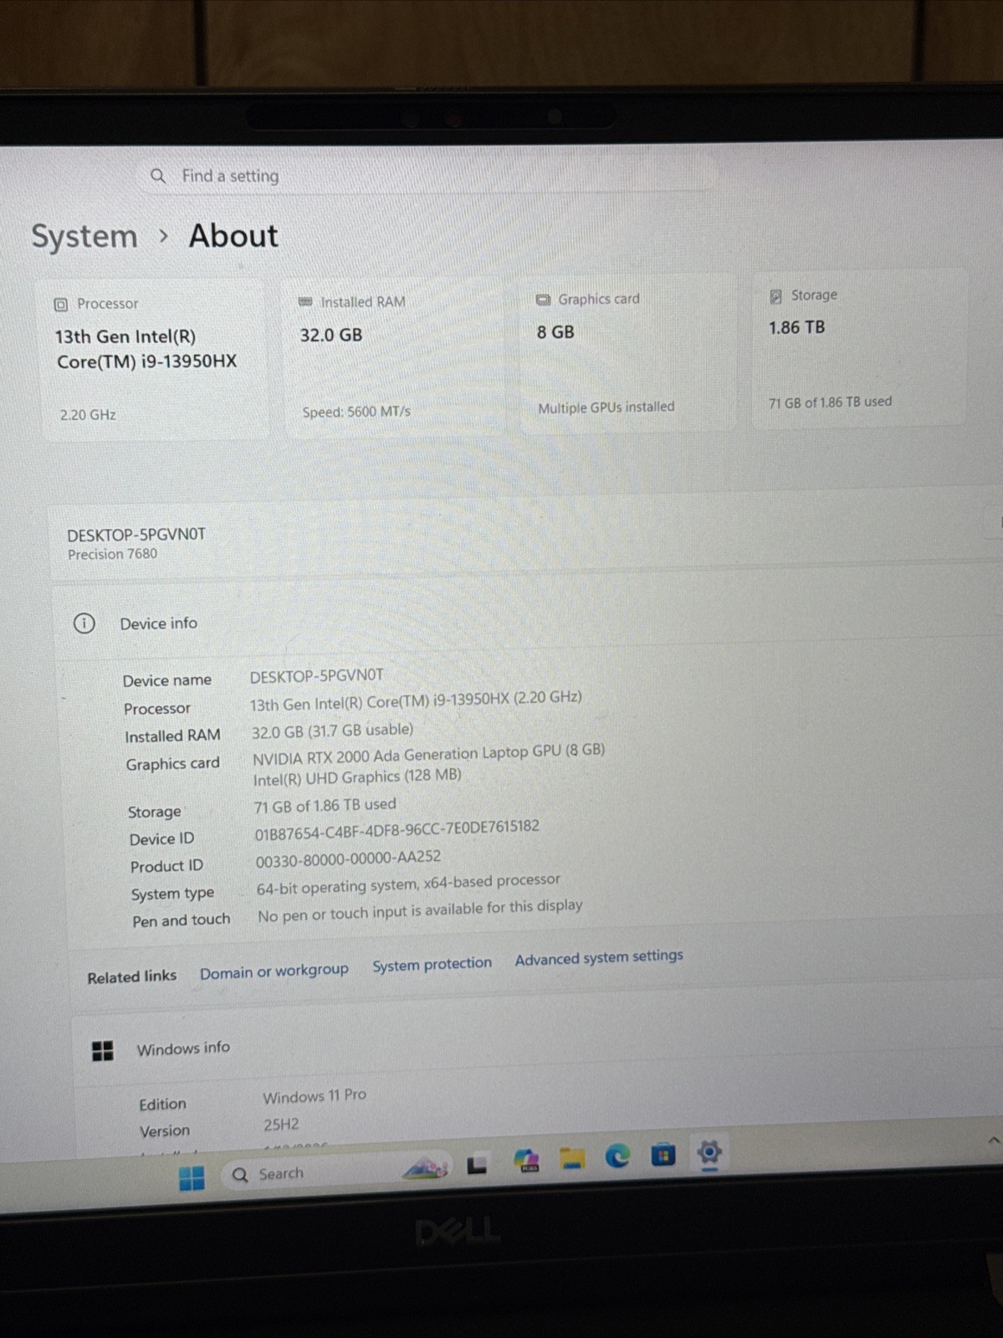Open the Storage info card
This screenshot has height=1338, width=1003.
click(859, 348)
